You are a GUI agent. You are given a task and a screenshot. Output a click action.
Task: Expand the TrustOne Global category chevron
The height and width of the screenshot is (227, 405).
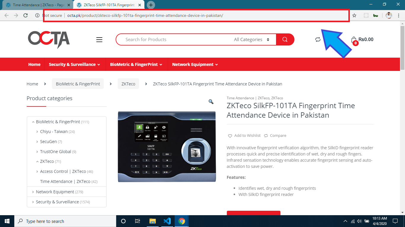(x=37, y=152)
